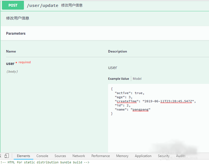Click the "createTime" value in the JSON
The height and width of the screenshot is (165, 209).
click(169, 101)
